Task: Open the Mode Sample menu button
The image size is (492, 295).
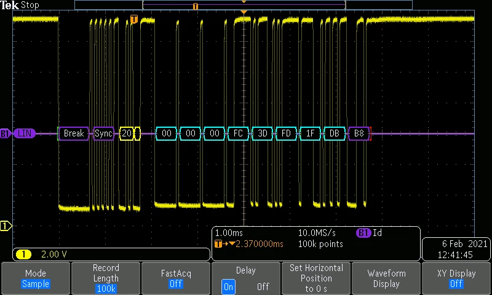Action: (36, 278)
